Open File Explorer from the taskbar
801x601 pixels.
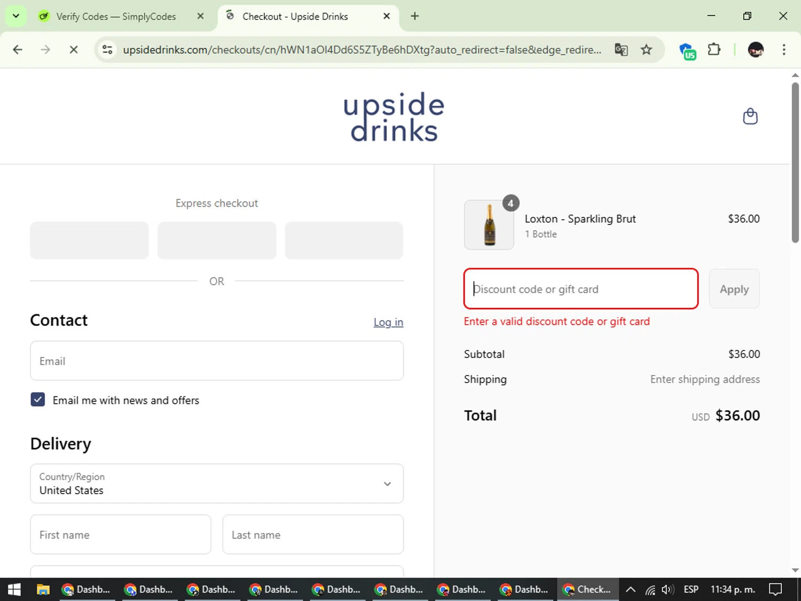[x=43, y=589]
